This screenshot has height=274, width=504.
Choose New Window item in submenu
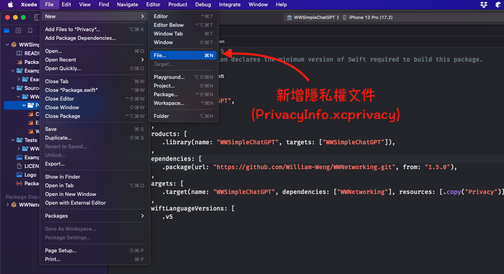click(x=183, y=42)
